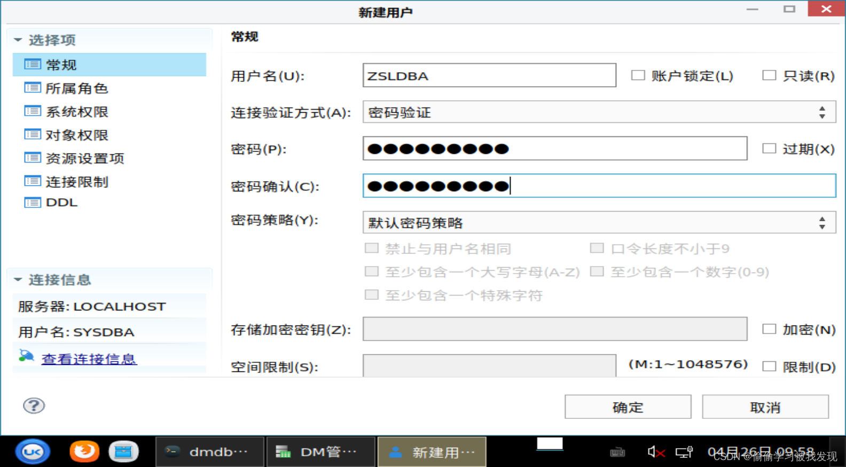Enable the 只读(R) checkbox
The width and height of the screenshot is (846, 467).
[769, 75]
